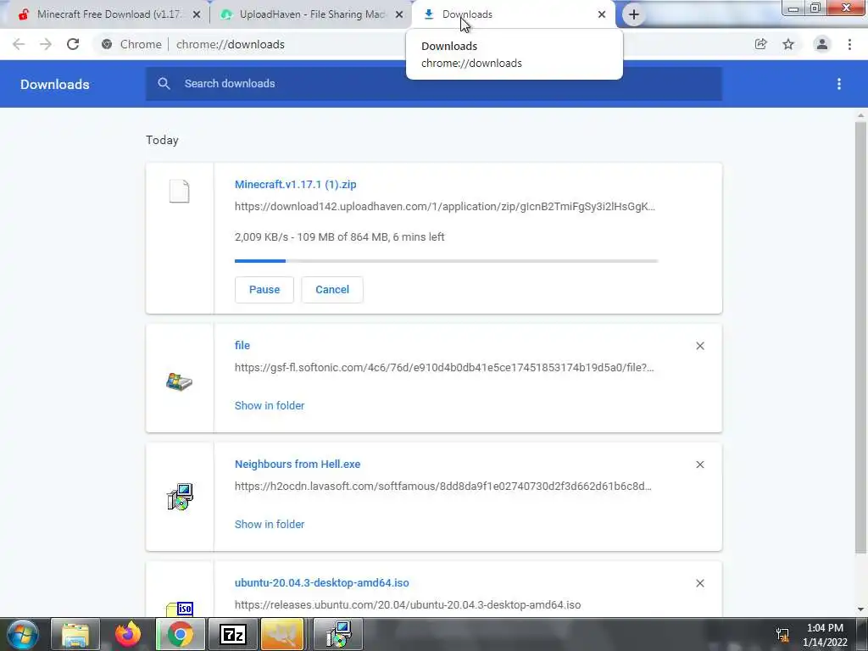The height and width of the screenshot is (651, 868).
Task: Open the Windows Start menu
Action: coord(22,634)
